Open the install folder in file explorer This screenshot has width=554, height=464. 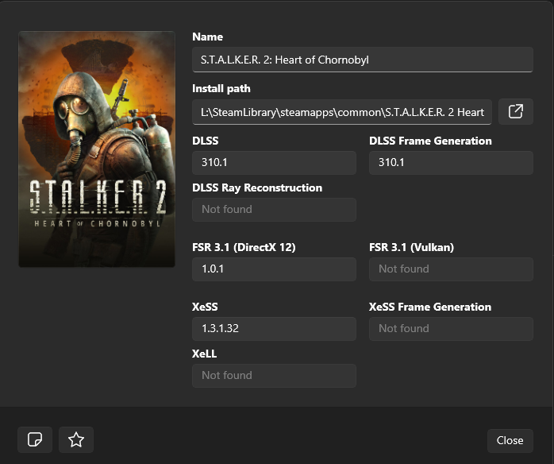[515, 112]
